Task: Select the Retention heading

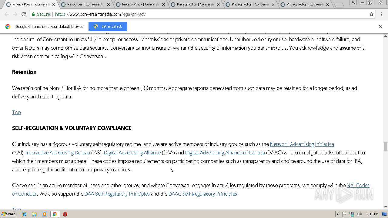Action: click(x=24, y=72)
